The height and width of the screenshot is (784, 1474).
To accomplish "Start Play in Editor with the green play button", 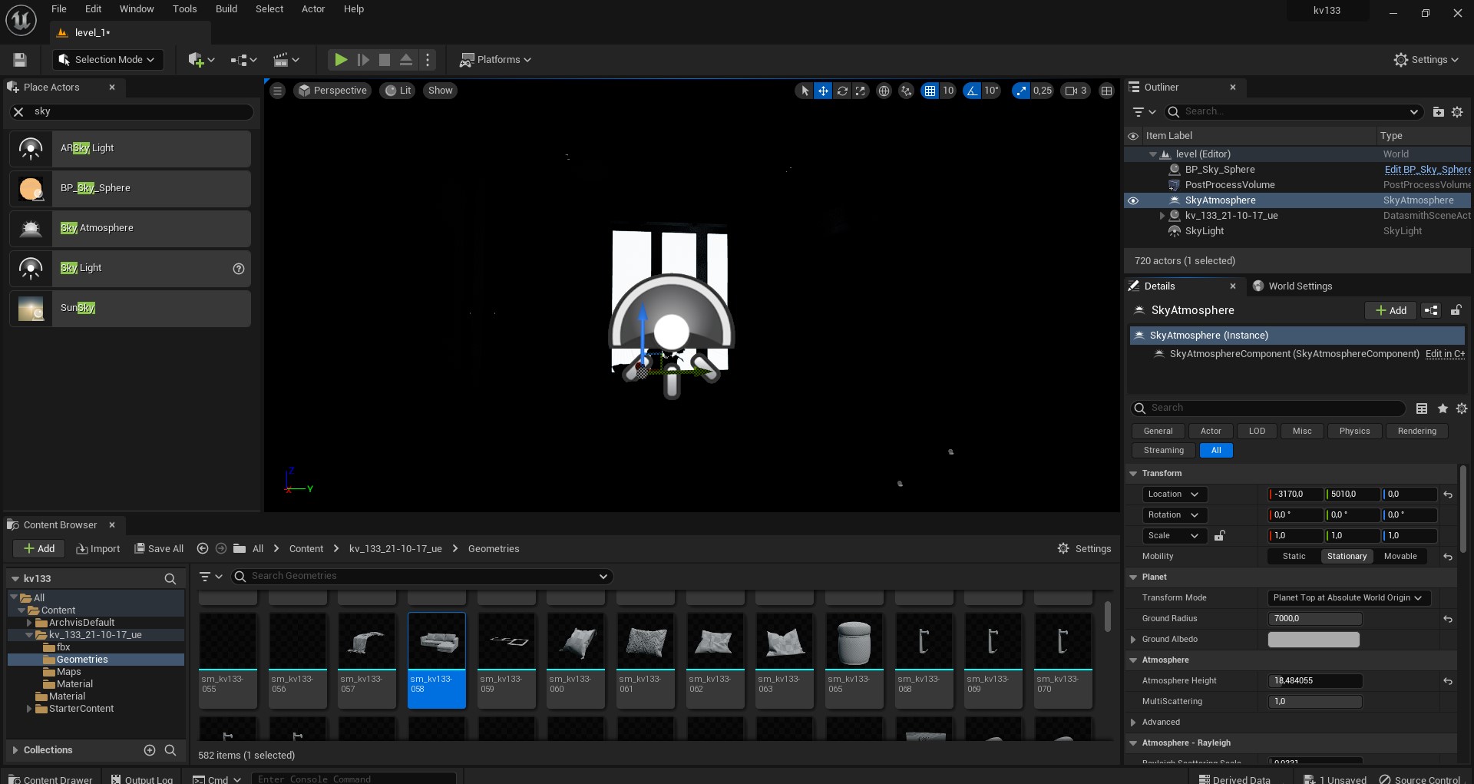I will pos(340,59).
